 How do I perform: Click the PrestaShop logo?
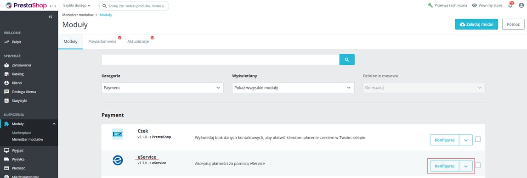click(26, 6)
